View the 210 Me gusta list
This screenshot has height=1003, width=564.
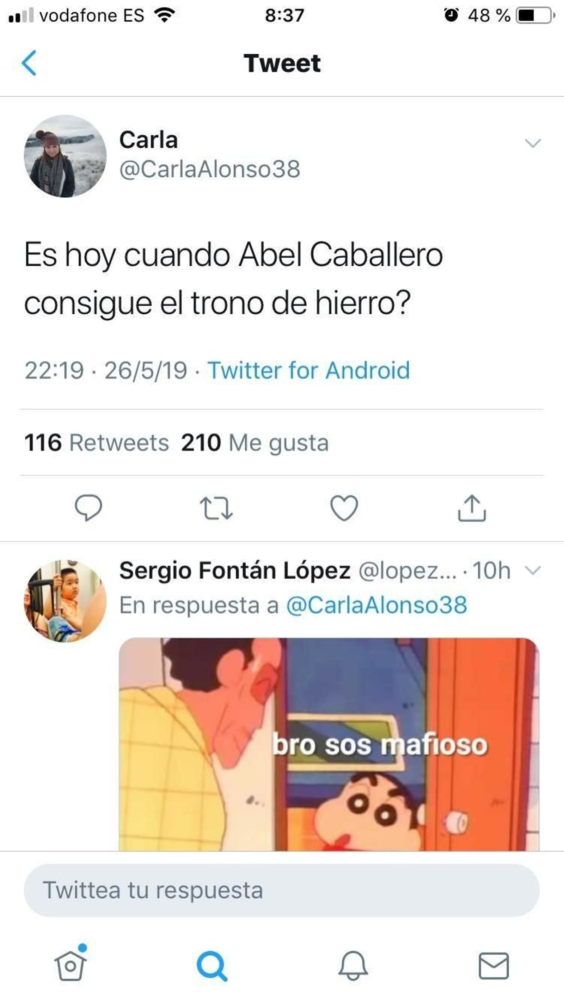[x=255, y=443]
